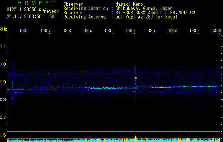Click RTL-SDR SDR# 43dB receiver details
This screenshot has height=142, width=223.
(x=155, y=13)
